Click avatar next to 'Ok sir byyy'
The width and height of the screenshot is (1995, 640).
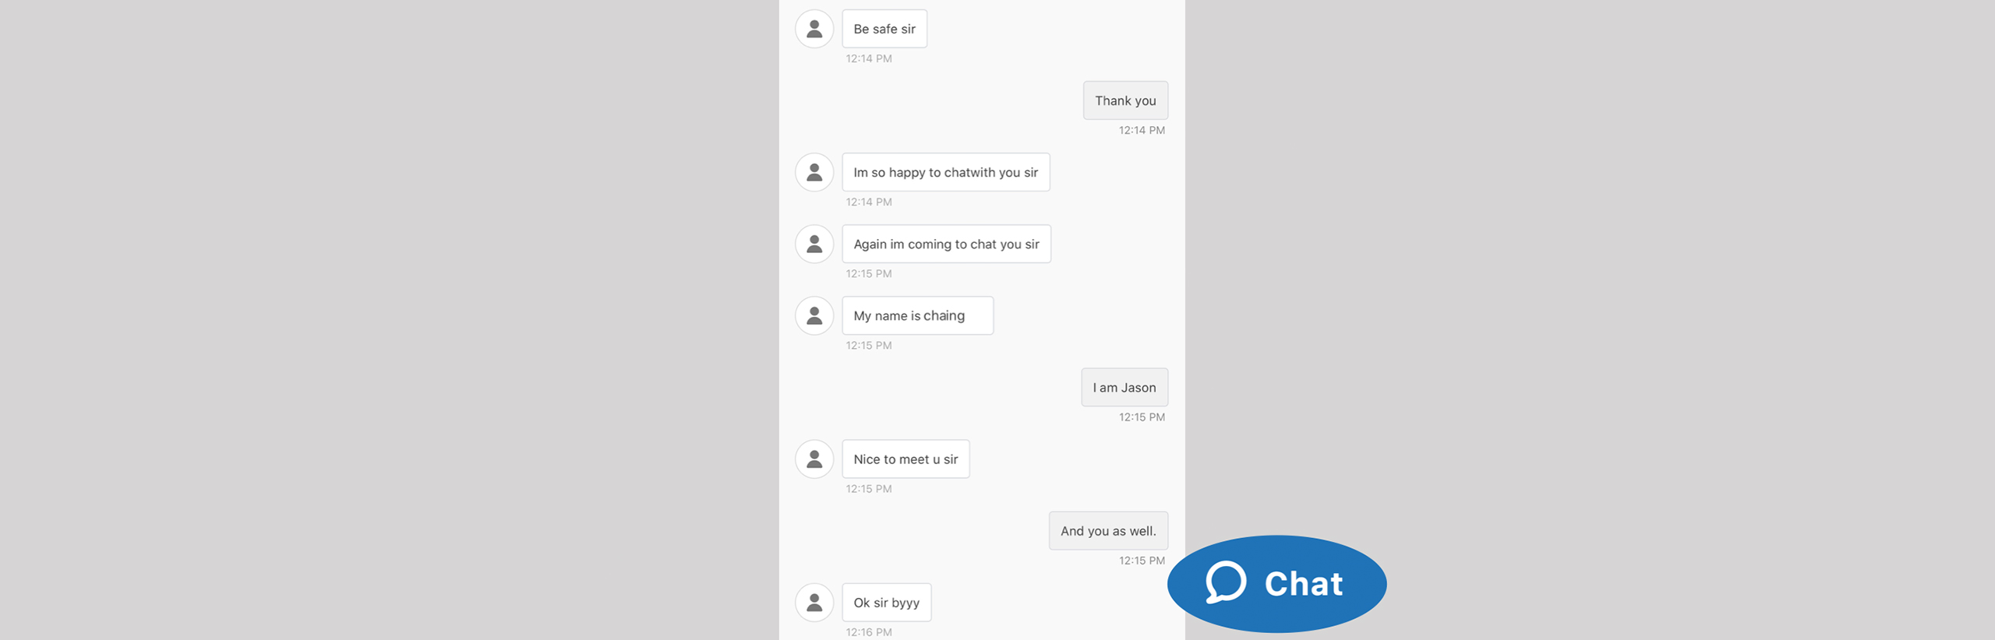(x=814, y=602)
